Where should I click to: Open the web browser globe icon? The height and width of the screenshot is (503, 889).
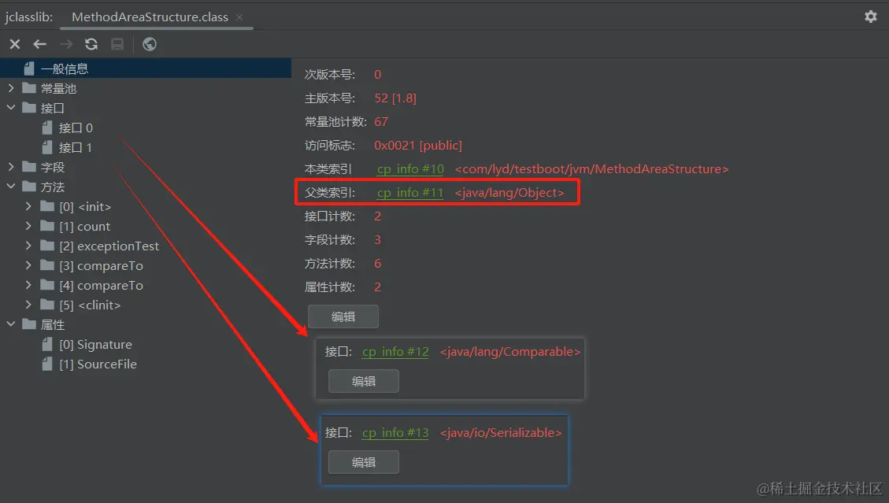pyautogui.click(x=150, y=44)
